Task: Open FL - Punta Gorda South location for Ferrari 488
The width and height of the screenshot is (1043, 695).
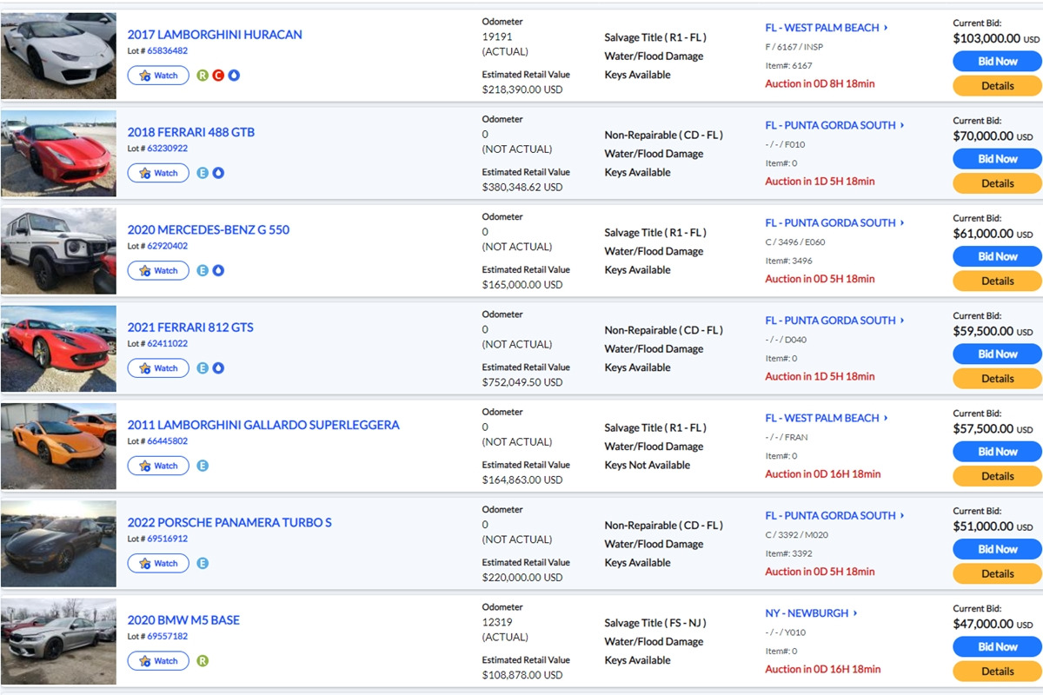Action: point(834,125)
